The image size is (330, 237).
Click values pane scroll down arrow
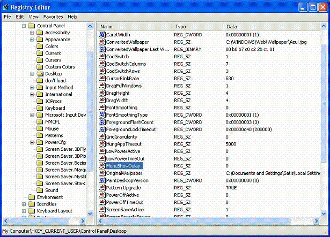324,213
